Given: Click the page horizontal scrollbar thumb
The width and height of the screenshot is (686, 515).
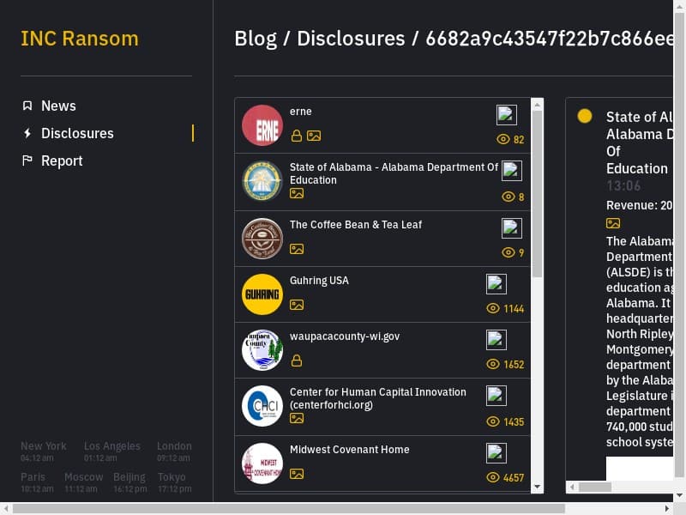Looking at the screenshot, I should pyautogui.click(x=289, y=508).
